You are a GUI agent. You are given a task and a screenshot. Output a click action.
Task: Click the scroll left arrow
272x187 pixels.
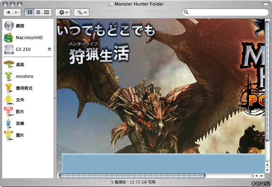[256, 176]
